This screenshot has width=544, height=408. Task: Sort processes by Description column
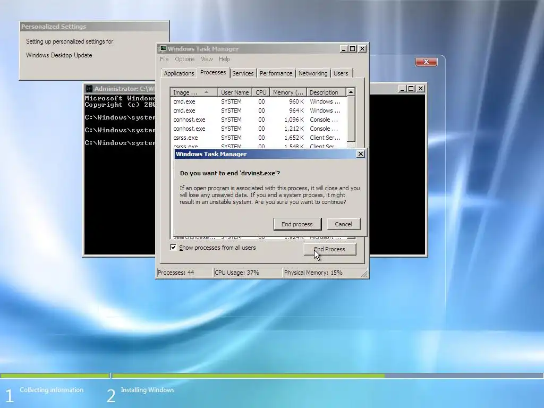(x=326, y=92)
